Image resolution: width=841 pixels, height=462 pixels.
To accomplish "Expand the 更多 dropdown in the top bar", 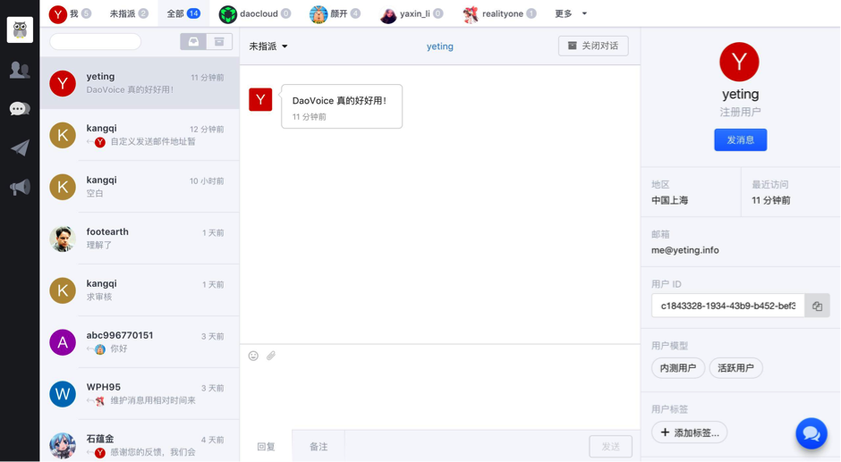I will 571,14.
